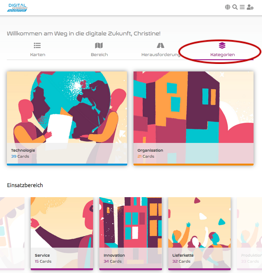
Task: Select the faded Produktion card on right
Action: 249,234
